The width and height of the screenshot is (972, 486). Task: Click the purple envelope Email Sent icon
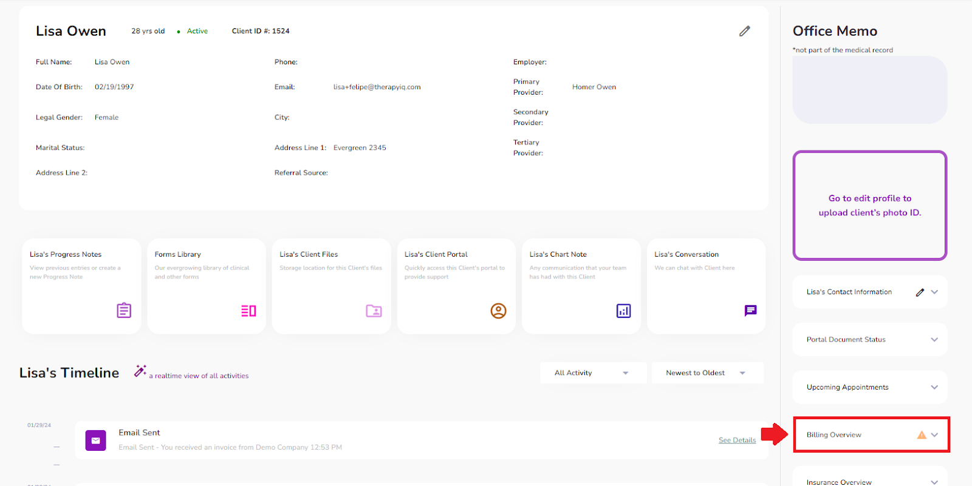tap(96, 440)
